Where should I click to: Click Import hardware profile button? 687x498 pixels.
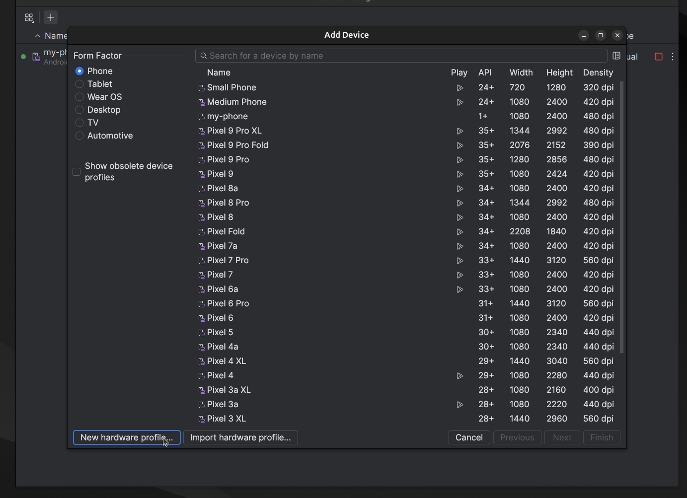[240, 437]
